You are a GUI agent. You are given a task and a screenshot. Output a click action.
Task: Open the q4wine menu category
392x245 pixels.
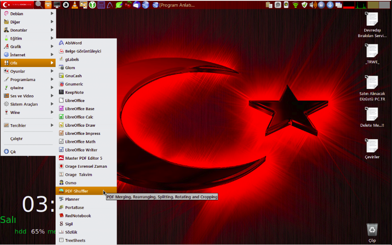coord(28,87)
